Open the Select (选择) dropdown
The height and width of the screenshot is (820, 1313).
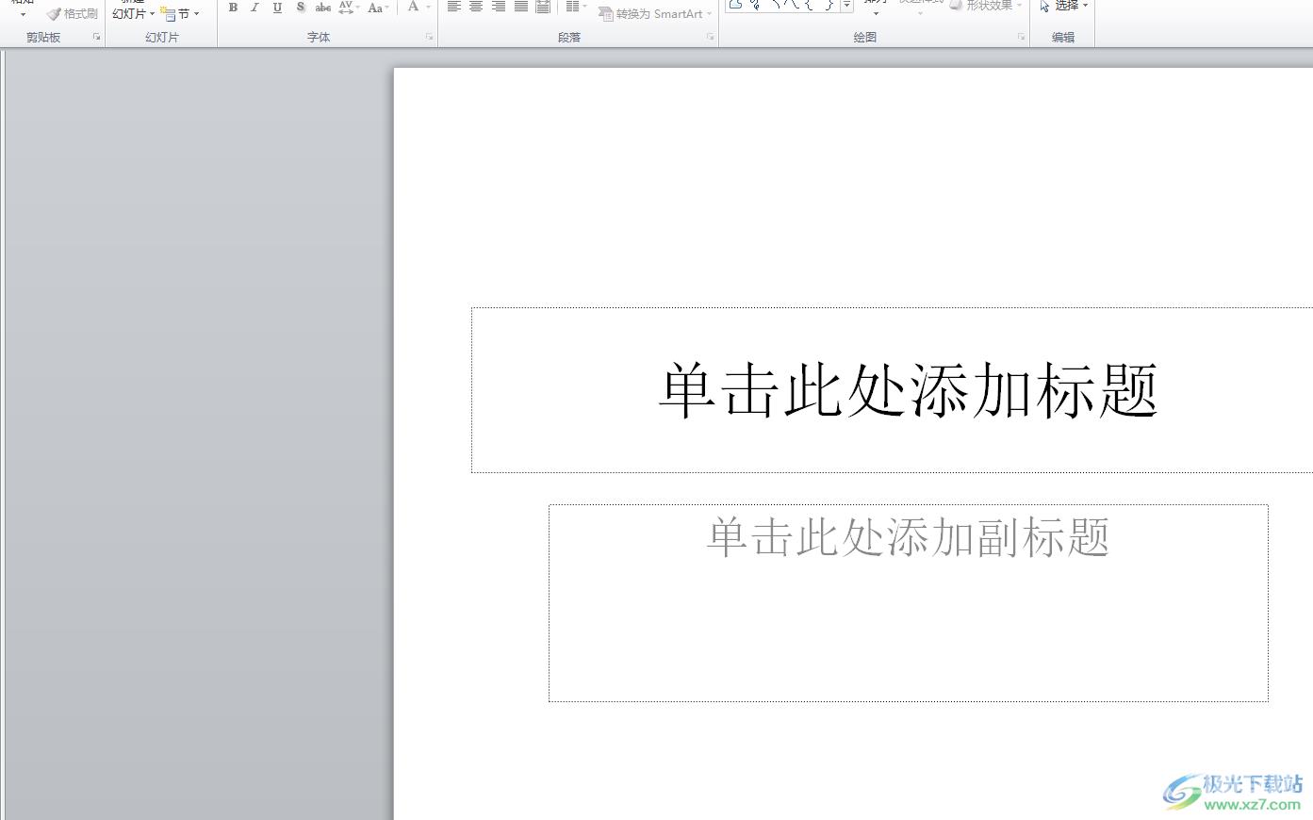1064,6
